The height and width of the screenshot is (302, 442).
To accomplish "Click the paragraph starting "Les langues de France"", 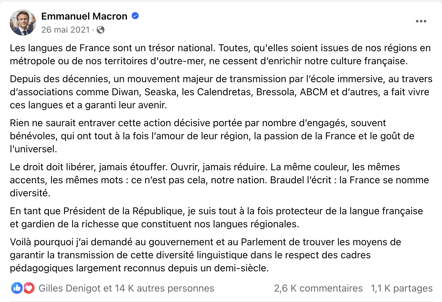I will [209, 54].
